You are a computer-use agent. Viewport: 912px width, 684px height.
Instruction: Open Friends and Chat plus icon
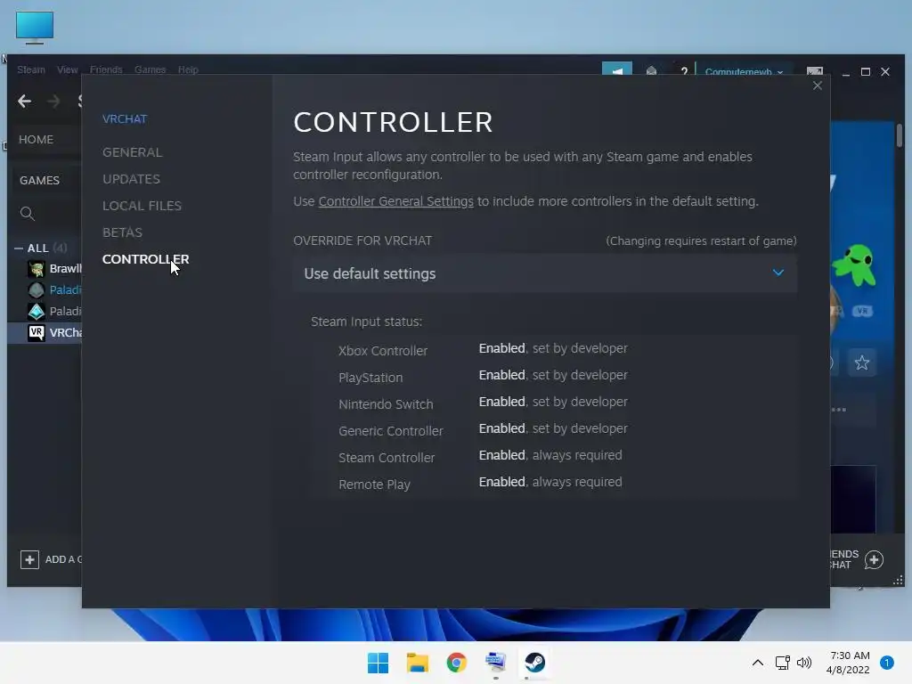point(874,559)
